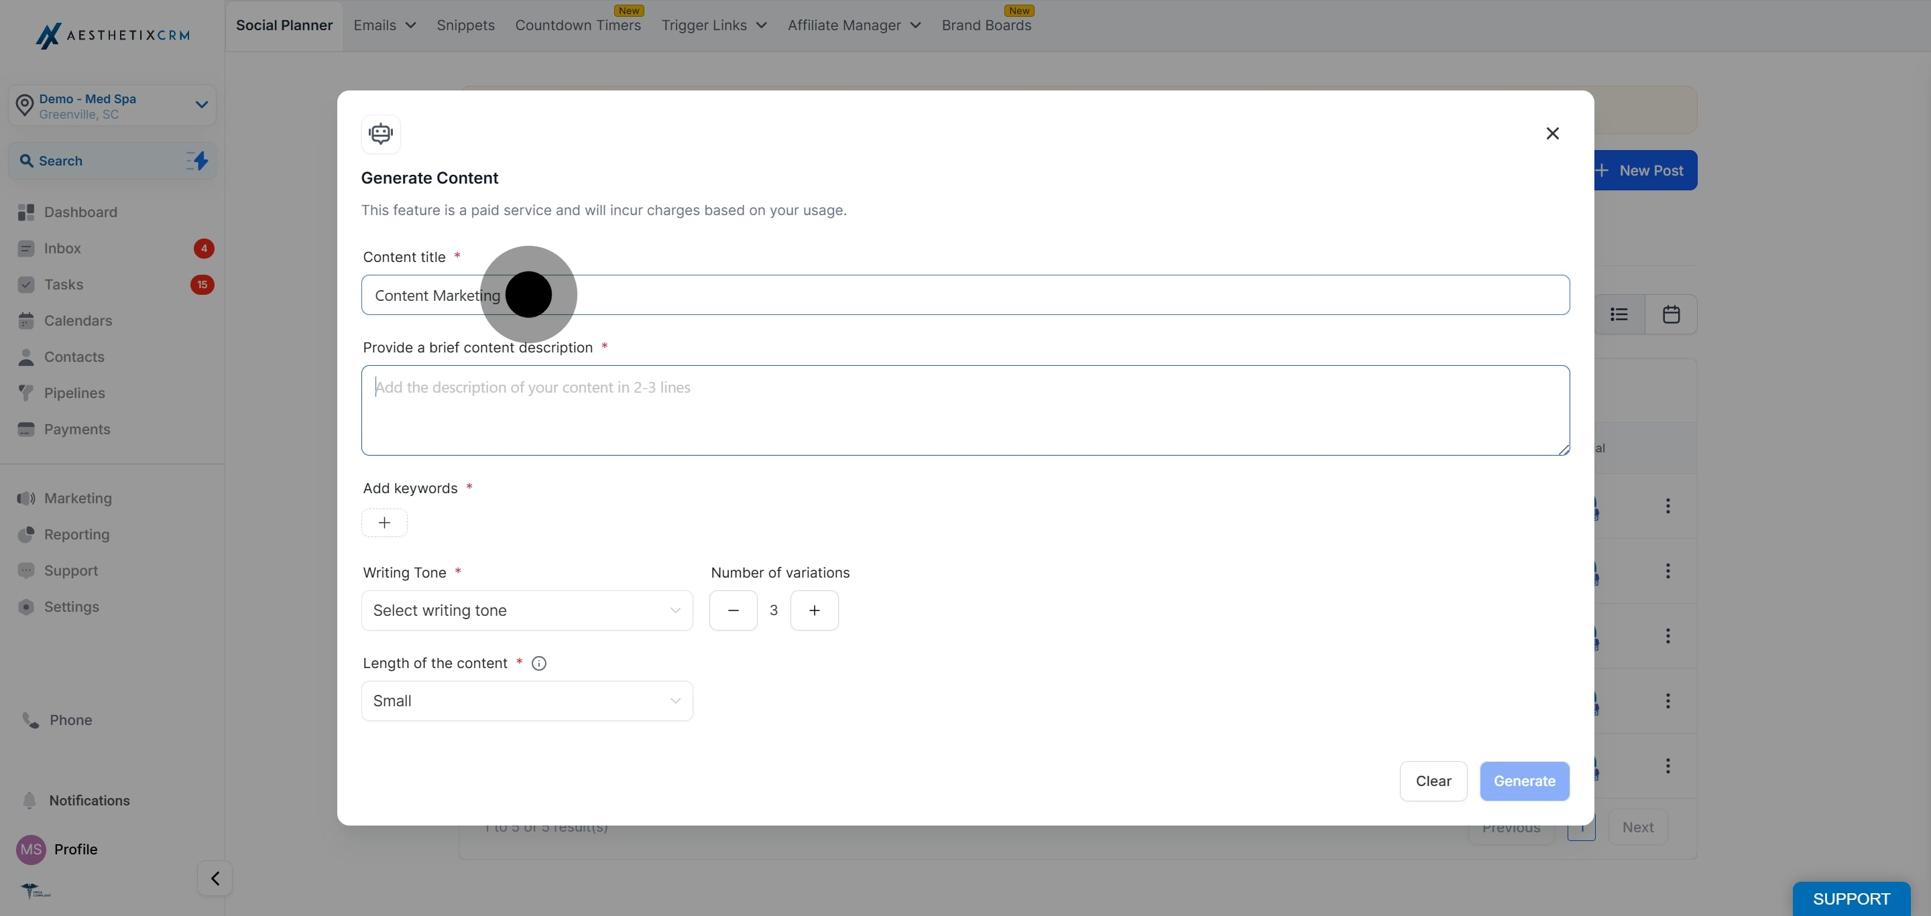Viewport: 1931px width, 916px height.
Task: Open the Emails tab menu
Action: click(x=384, y=25)
